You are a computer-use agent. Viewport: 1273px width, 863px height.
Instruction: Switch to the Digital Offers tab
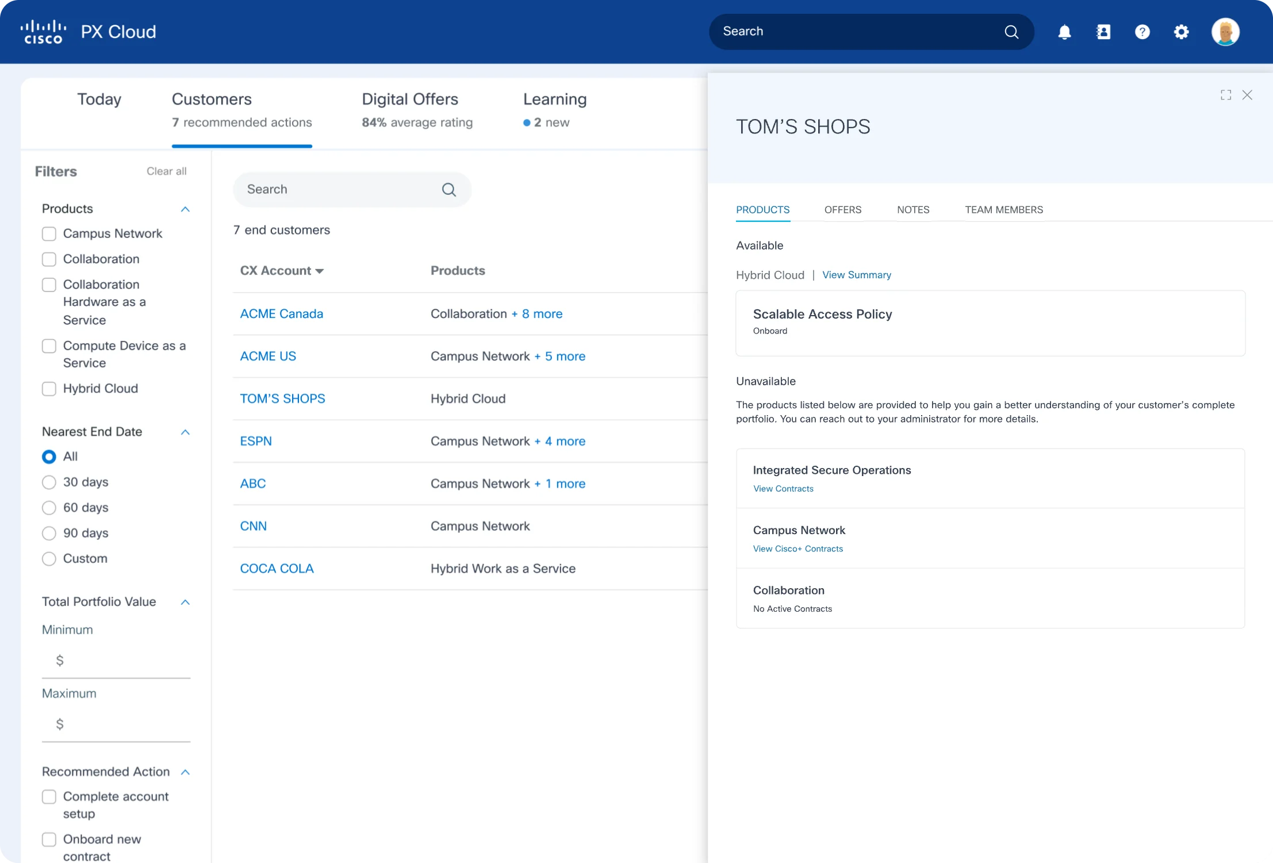coord(417,110)
